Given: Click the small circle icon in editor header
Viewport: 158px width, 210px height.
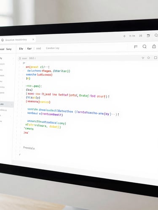Looking at the screenshot, I should [20, 58].
